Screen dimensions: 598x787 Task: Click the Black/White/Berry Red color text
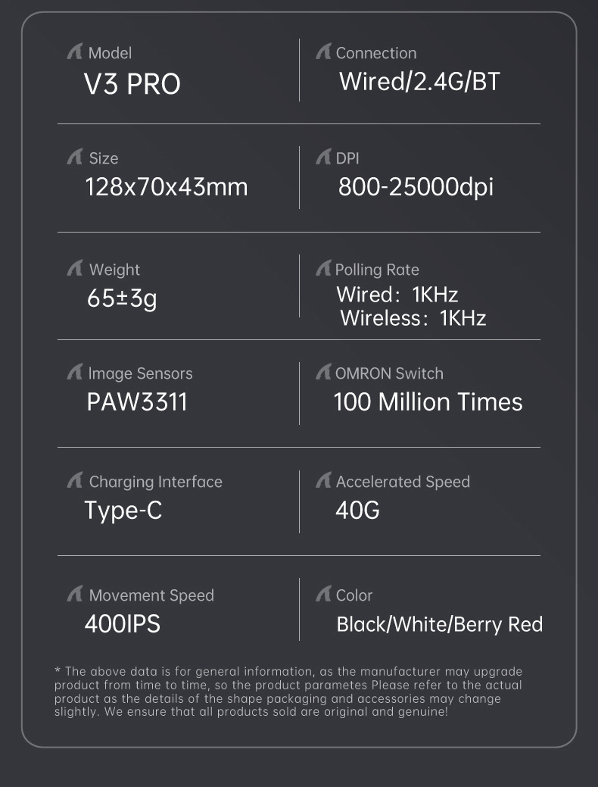click(x=439, y=624)
